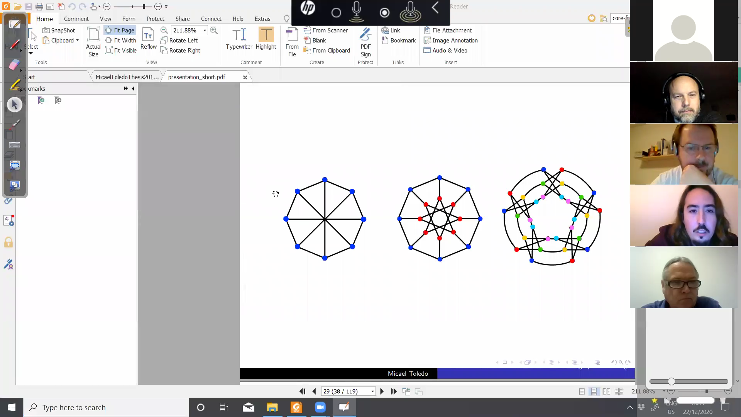Open the Comment ribbon tab
The image size is (741, 417).
(76, 19)
